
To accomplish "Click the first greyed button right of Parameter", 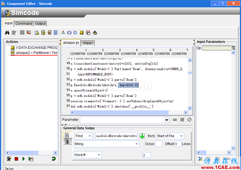I will (175, 120).
